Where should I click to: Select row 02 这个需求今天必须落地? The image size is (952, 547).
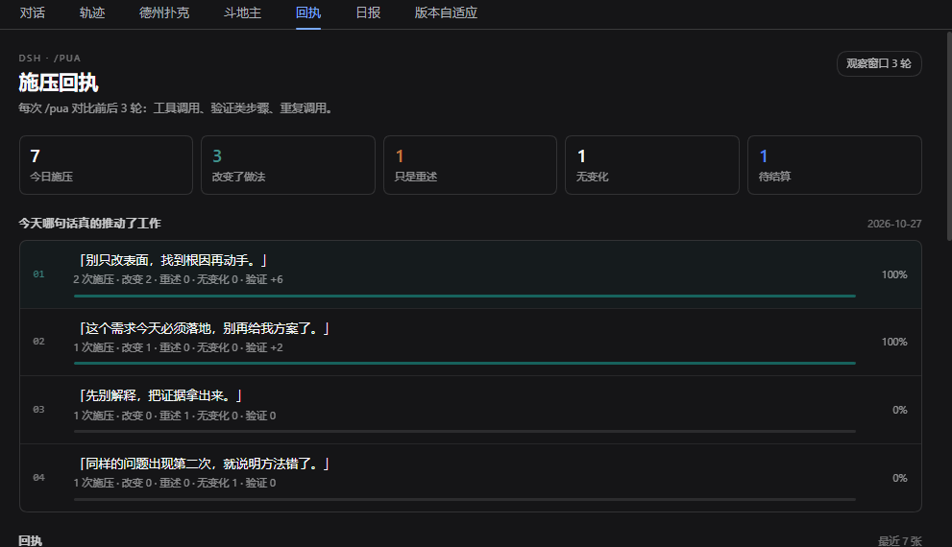click(x=471, y=343)
